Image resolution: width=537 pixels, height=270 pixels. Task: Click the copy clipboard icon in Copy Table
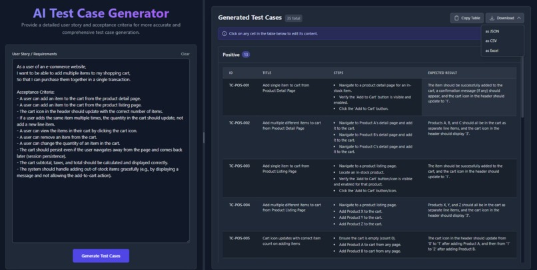point(456,18)
